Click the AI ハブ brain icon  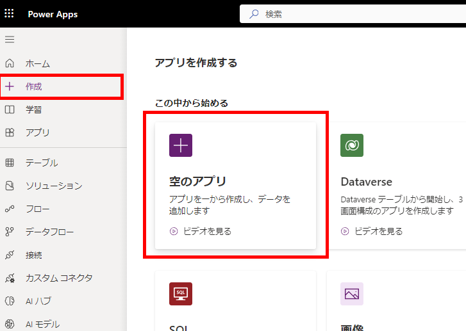pos(10,301)
